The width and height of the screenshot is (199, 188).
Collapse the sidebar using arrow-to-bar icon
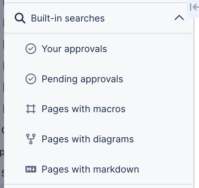(x=194, y=7)
